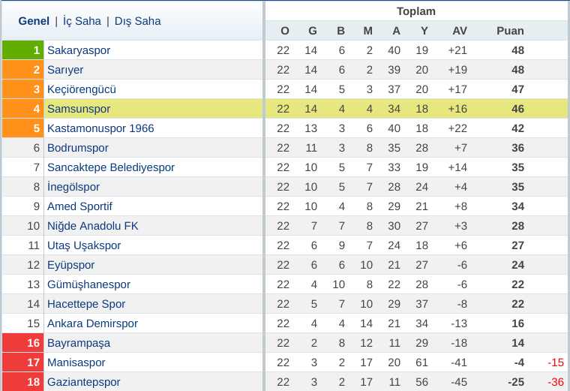Open the Sarıyer team link

coord(65,70)
